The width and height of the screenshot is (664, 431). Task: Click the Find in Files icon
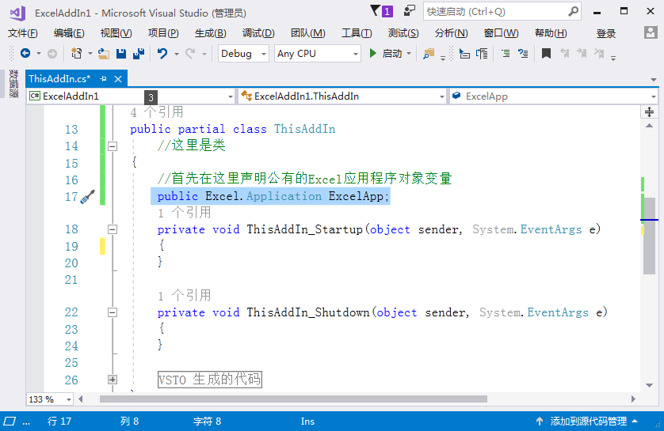click(x=429, y=54)
